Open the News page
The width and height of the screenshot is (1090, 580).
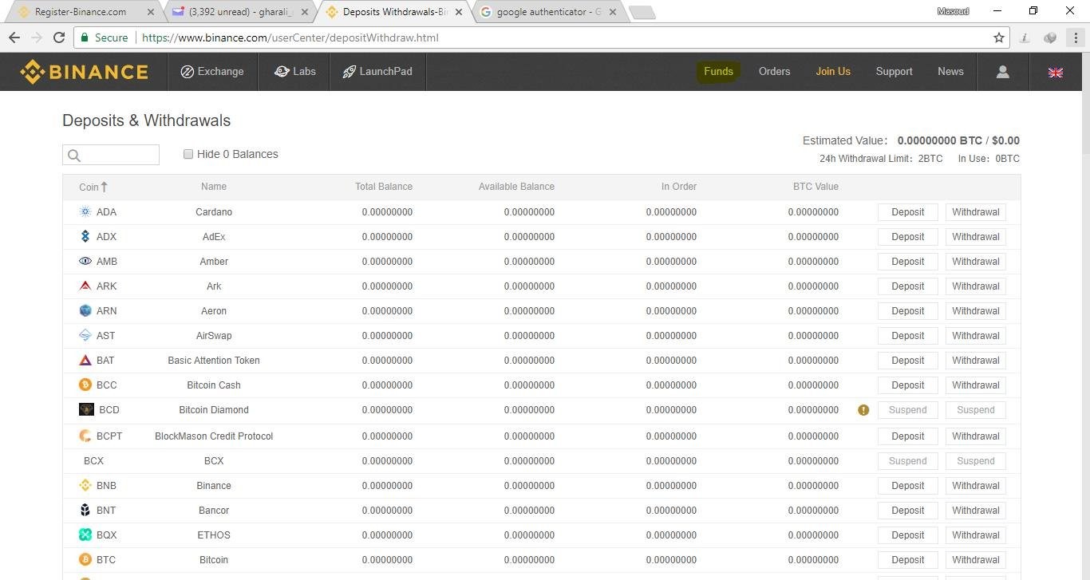[950, 72]
